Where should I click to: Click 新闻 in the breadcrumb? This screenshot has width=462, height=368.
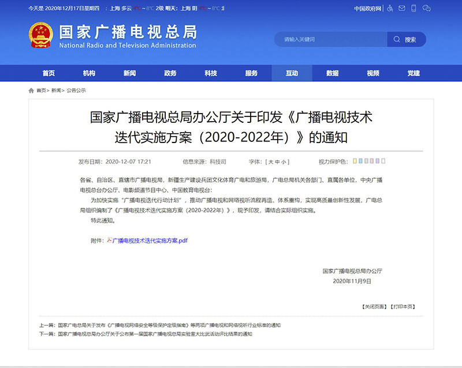coord(56,91)
